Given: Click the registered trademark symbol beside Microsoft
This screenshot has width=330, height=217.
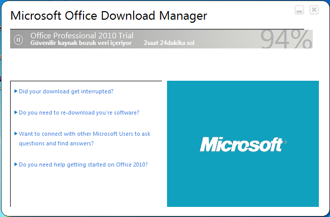Looking at the screenshot, I should coord(285,142).
